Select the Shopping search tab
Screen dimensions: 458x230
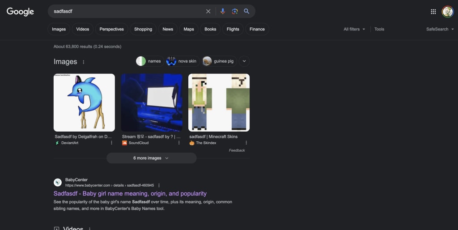pyautogui.click(x=143, y=29)
